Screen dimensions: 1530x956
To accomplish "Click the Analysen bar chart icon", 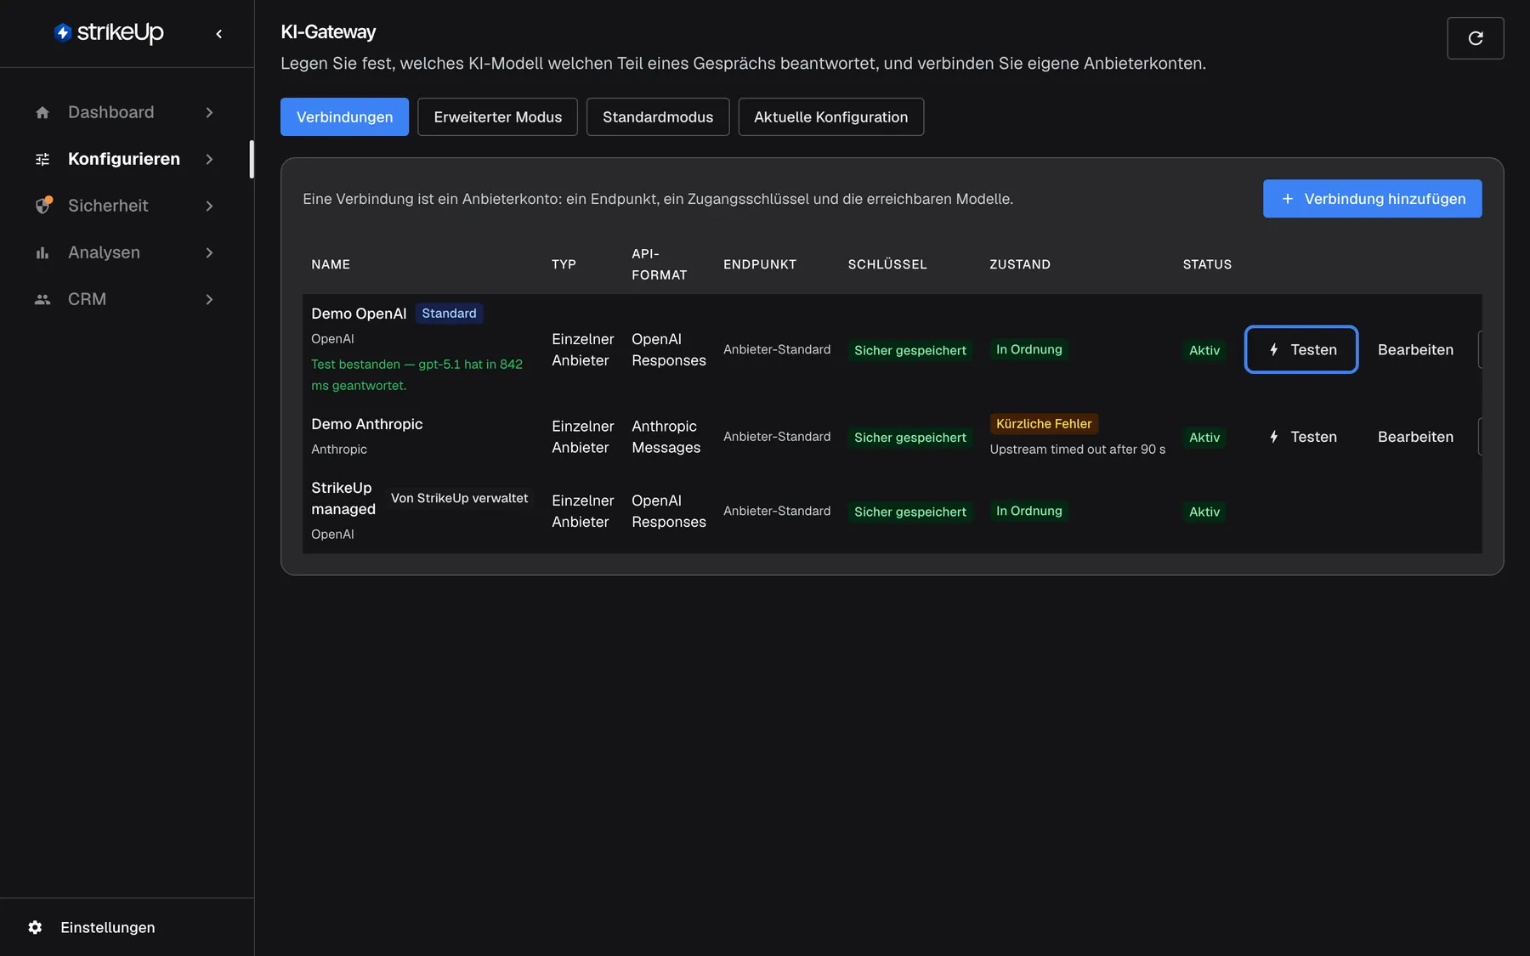I will tap(42, 252).
